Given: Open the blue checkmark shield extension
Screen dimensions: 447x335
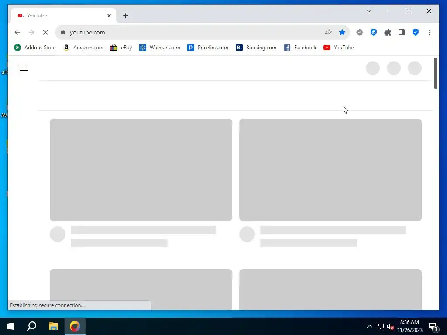Looking at the screenshot, I should tap(416, 32).
